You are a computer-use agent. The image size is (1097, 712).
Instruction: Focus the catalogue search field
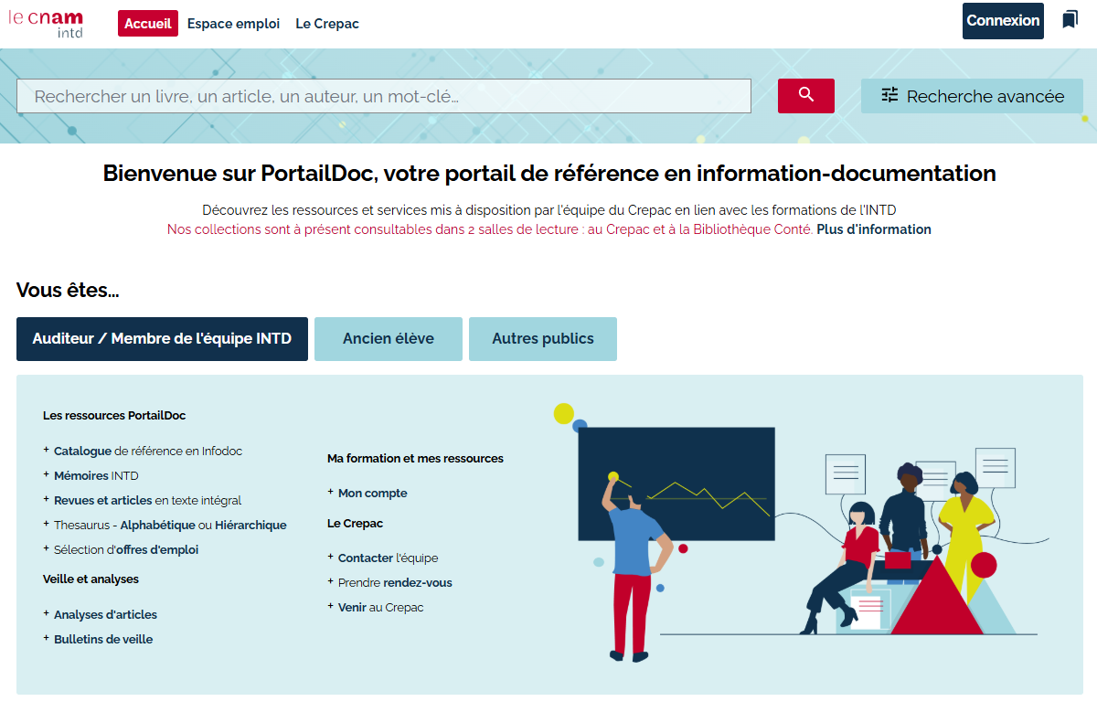(384, 96)
